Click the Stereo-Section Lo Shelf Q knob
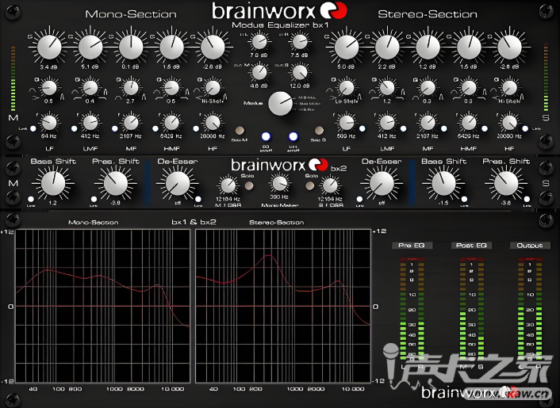Image resolution: width=560 pixels, height=408 pixels. 347,88
